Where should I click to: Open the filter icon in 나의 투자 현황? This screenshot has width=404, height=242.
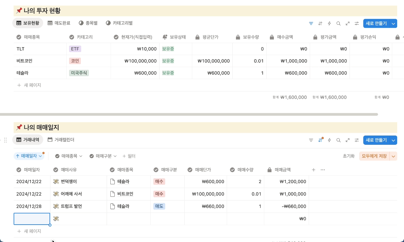point(311,23)
